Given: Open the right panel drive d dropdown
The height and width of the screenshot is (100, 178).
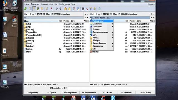Looking at the screenshot, I should click(93, 14).
